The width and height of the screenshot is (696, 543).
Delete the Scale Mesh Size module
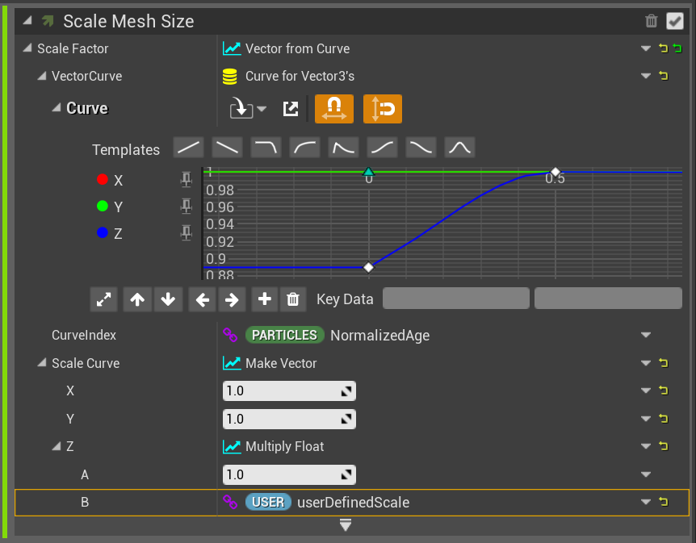(x=652, y=22)
